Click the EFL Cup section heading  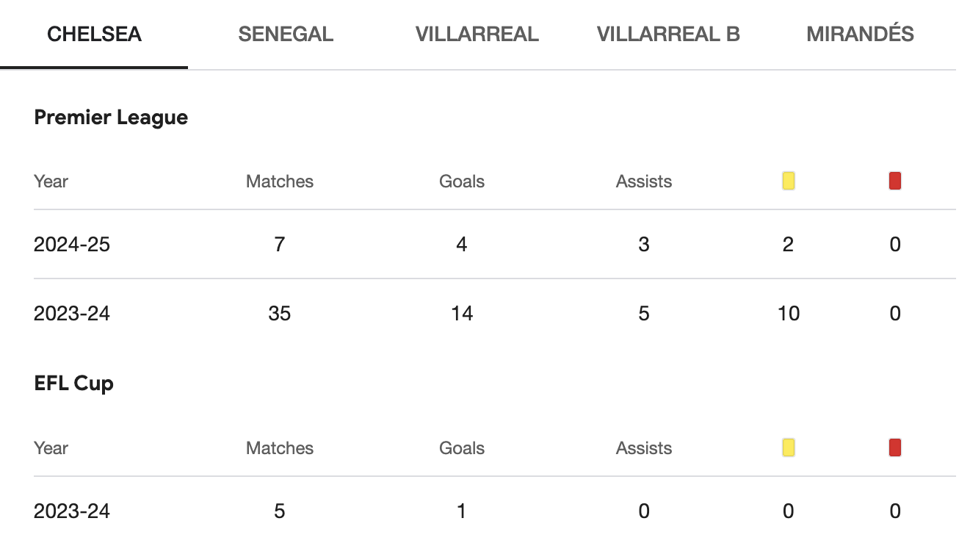(73, 384)
